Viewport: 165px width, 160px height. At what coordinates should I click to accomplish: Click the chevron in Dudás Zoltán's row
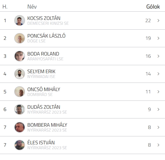(x=158, y=109)
